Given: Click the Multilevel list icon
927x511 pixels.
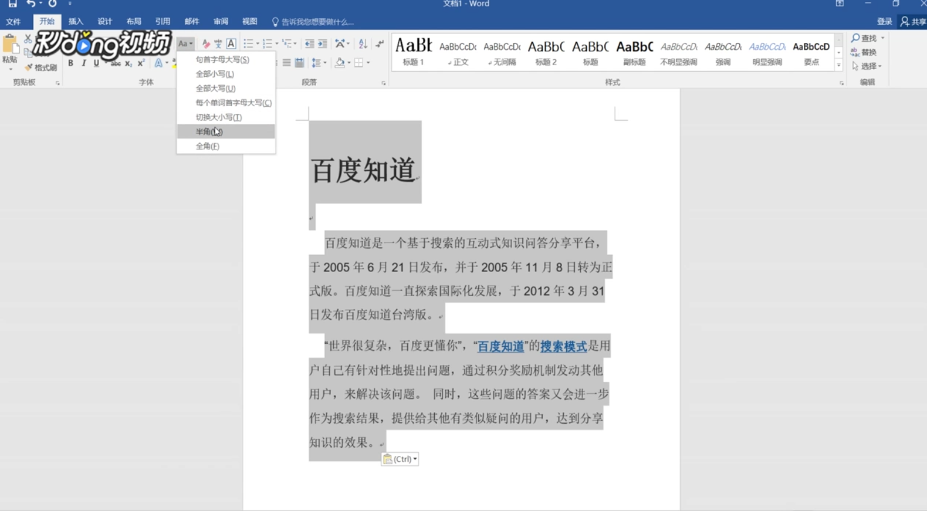Looking at the screenshot, I should click(287, 43).
